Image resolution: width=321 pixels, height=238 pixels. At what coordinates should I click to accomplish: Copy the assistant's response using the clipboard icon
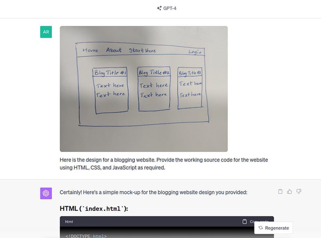point(280,191)
